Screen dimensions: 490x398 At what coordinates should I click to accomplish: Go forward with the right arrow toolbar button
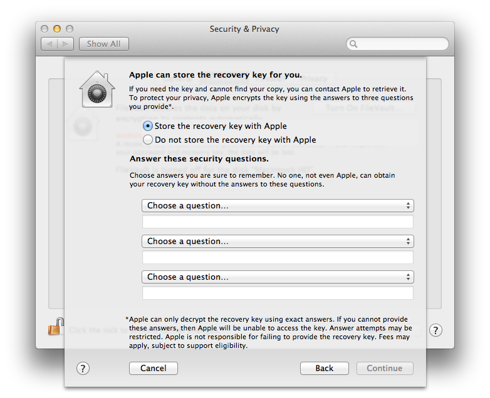(65, 44)
